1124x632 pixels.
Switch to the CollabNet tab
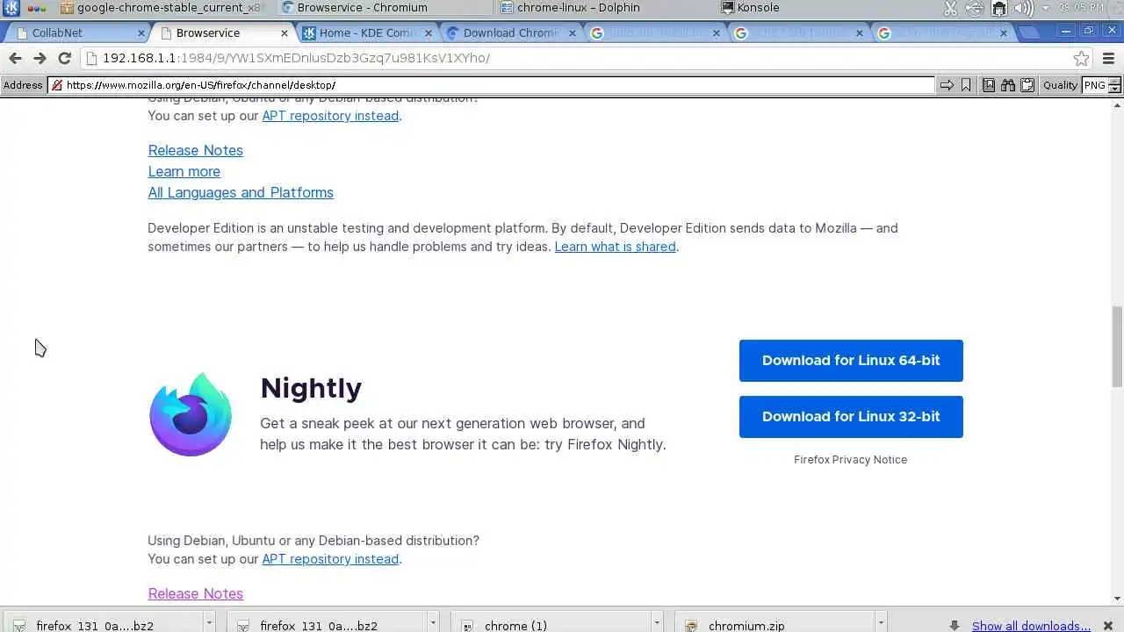pos(75,33)
